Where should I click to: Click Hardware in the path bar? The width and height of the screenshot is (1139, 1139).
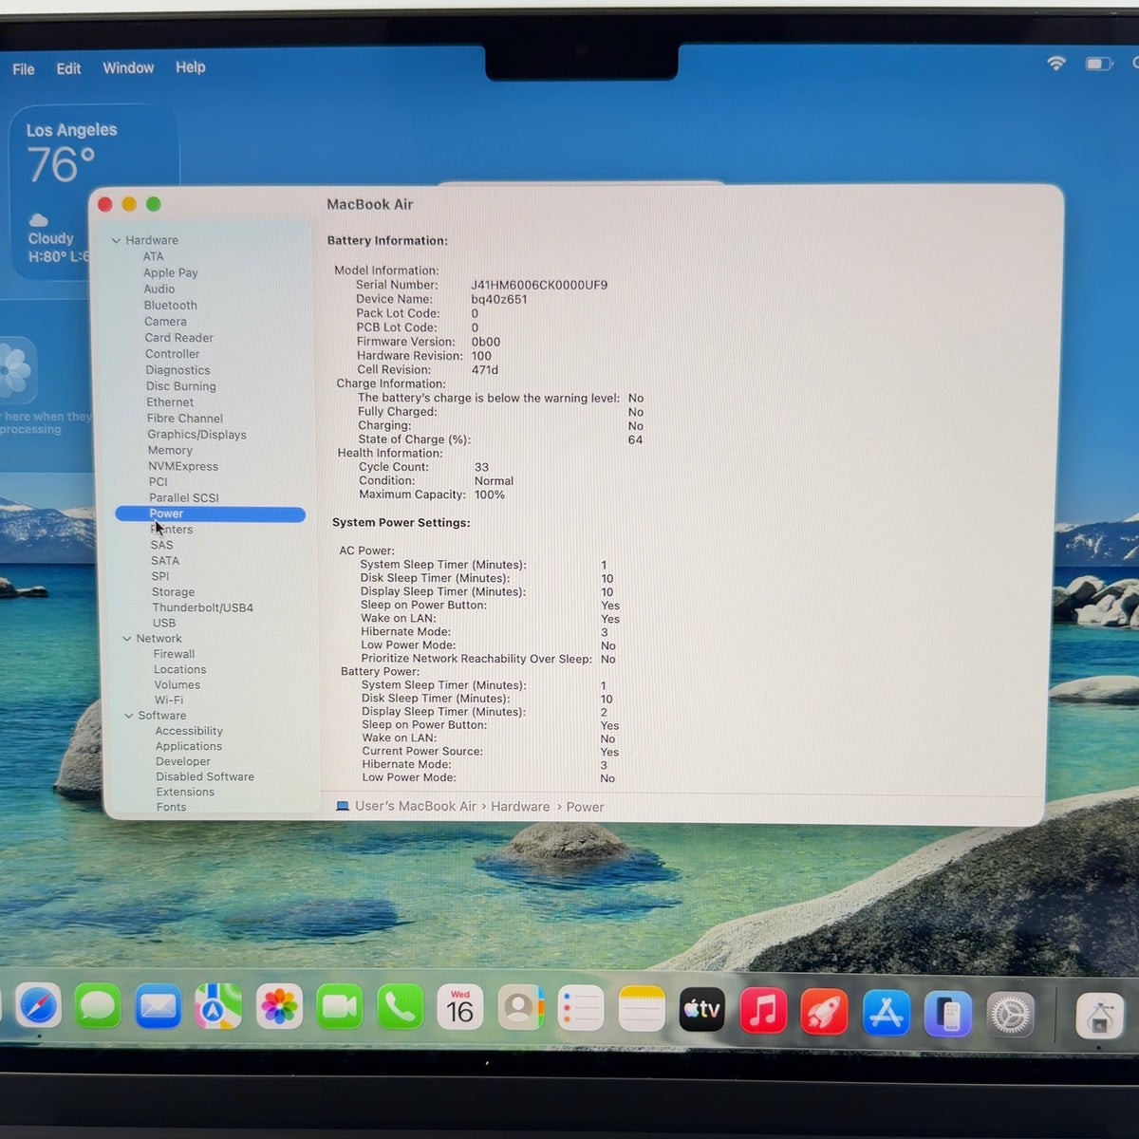(520, 806)
